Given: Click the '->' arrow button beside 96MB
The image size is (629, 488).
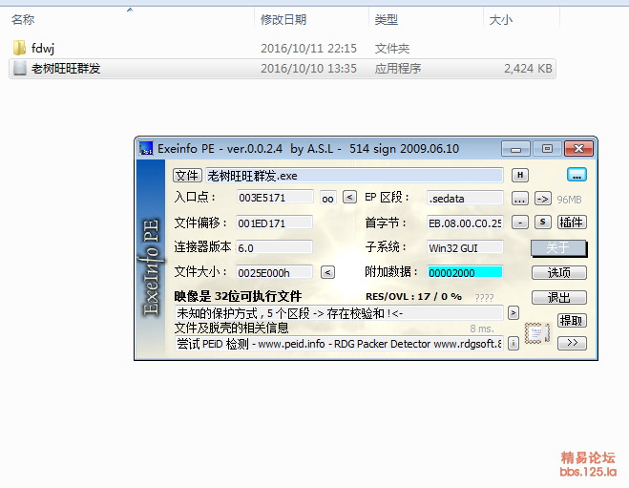Looking at the screenshot, I should [x=543, y=199].
